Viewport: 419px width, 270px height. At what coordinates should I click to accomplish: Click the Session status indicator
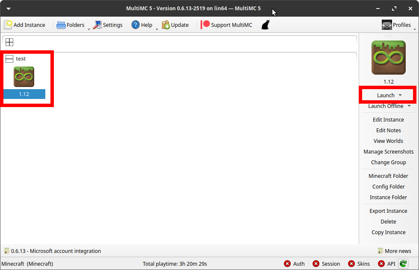[326, 264]
